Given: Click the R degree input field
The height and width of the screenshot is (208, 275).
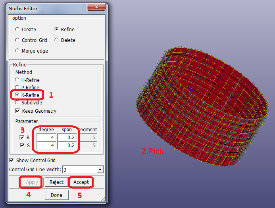Looking at the screenshot, I should pyautogui.click(x=46, y=138).
